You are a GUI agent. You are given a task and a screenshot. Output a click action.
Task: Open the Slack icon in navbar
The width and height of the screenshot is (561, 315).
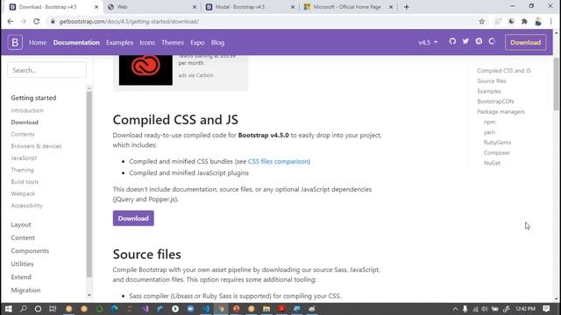point(479,41)
